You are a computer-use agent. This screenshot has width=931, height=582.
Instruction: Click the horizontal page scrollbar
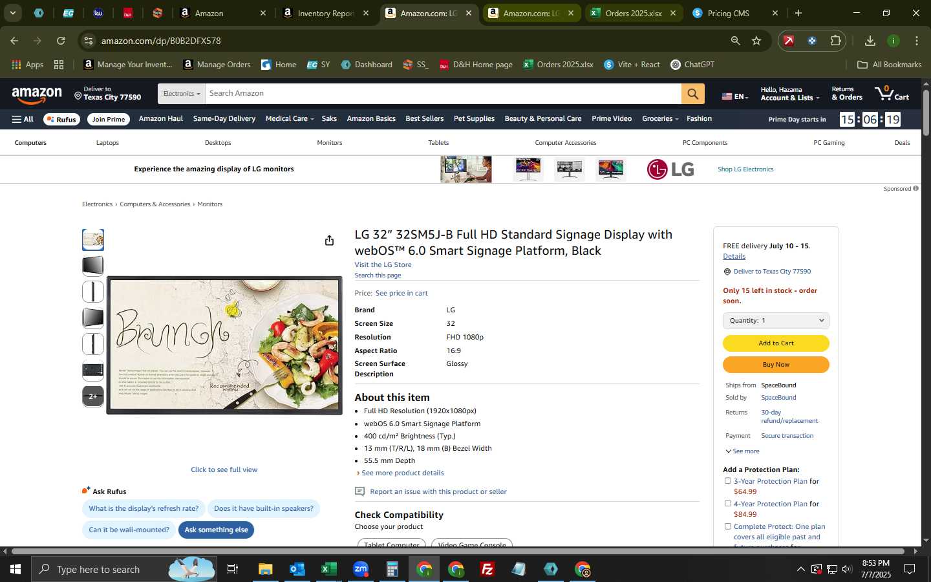(463, 552)
